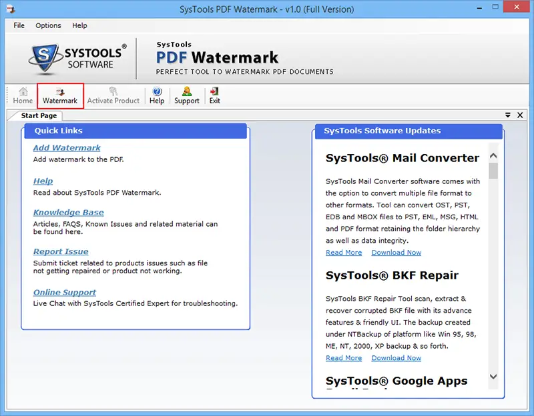Click the Support toolbar icon
The height and width of the screenshot is (416, 534).
187,96
